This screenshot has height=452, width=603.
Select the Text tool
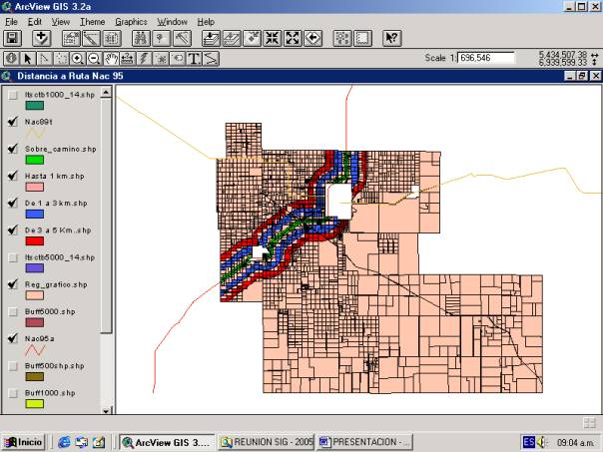click(195, 58)
